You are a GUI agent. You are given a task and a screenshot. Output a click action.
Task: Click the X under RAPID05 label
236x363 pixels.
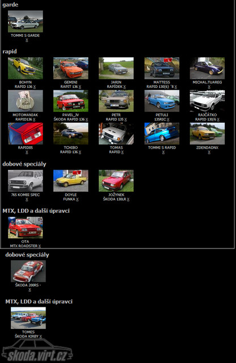27,152
